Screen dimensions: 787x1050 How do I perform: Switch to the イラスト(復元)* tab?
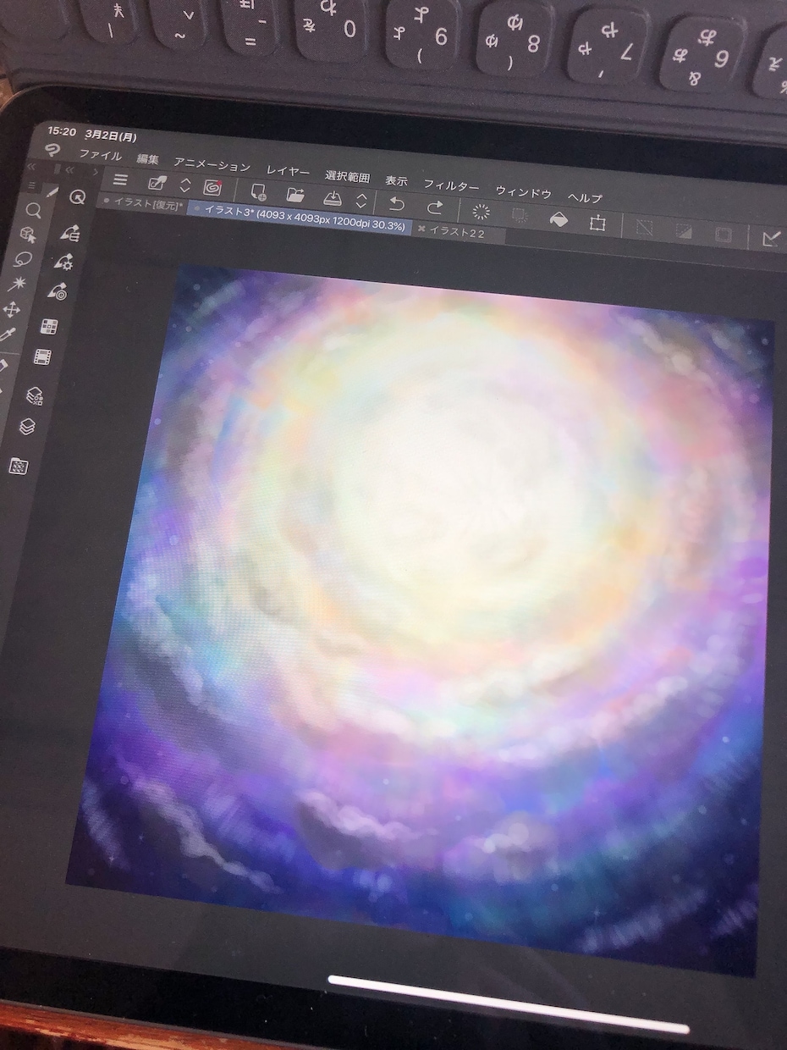tap(143, 203)
